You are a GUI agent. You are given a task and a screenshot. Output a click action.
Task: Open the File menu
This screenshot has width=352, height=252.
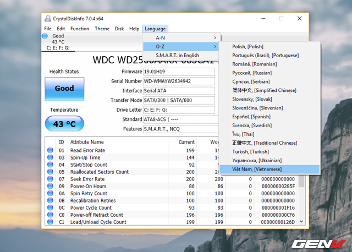[x=48, y=29]
